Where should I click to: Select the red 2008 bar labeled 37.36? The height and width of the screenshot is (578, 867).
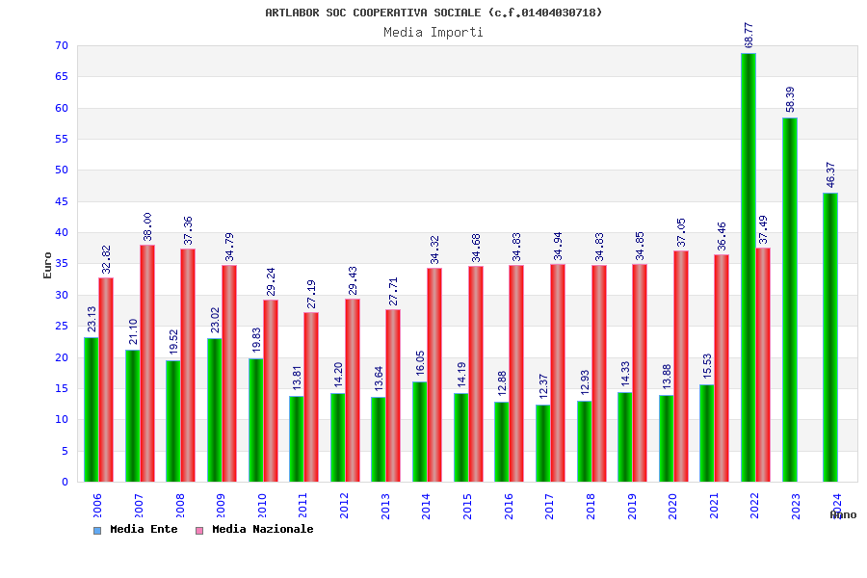click(188, 365)
